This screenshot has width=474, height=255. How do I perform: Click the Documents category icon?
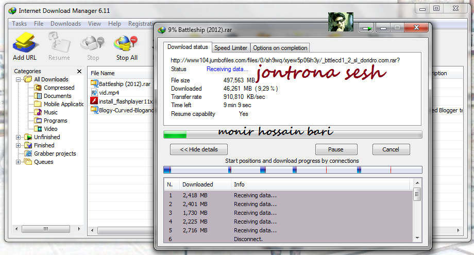38,96
